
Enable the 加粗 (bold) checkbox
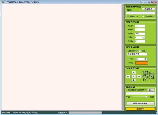coord(140,51)
